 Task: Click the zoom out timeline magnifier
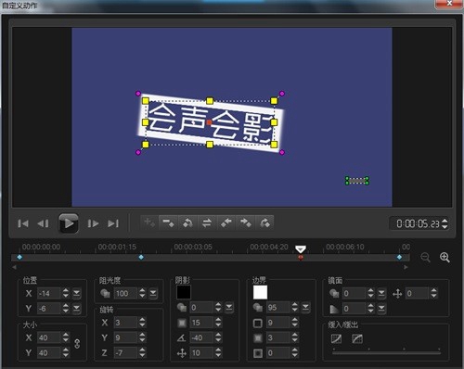point(426,257)
